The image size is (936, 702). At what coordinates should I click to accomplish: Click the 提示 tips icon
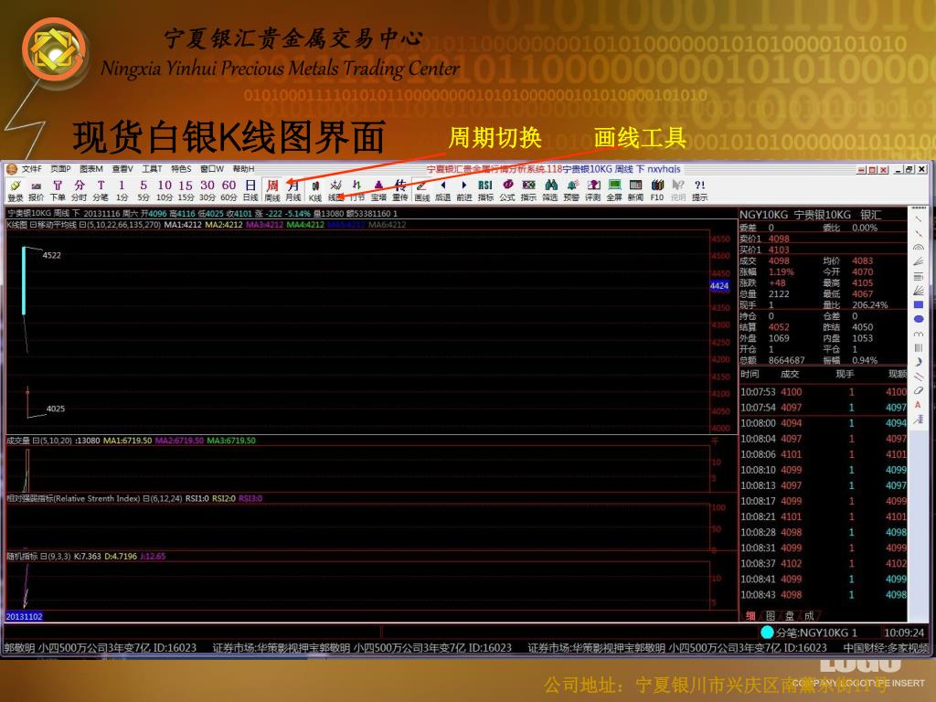point(700,190)
